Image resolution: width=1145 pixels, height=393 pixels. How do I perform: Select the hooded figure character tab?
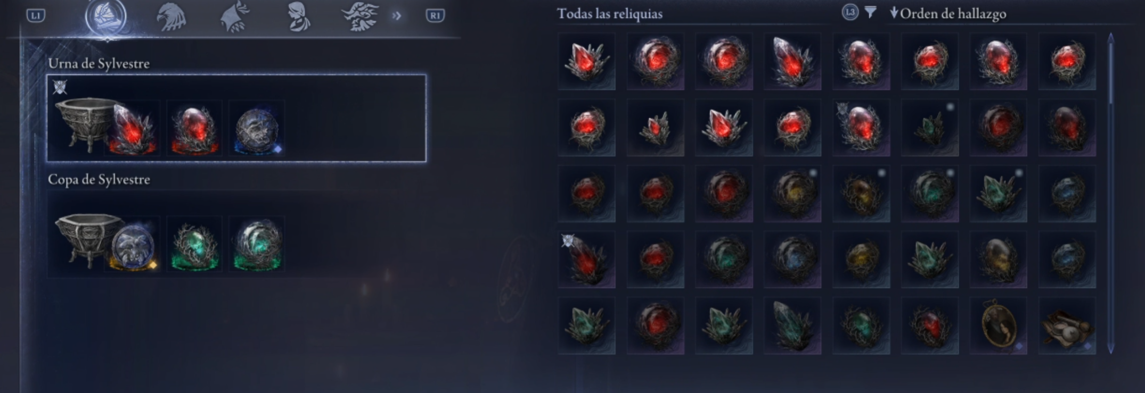(299, 17)
